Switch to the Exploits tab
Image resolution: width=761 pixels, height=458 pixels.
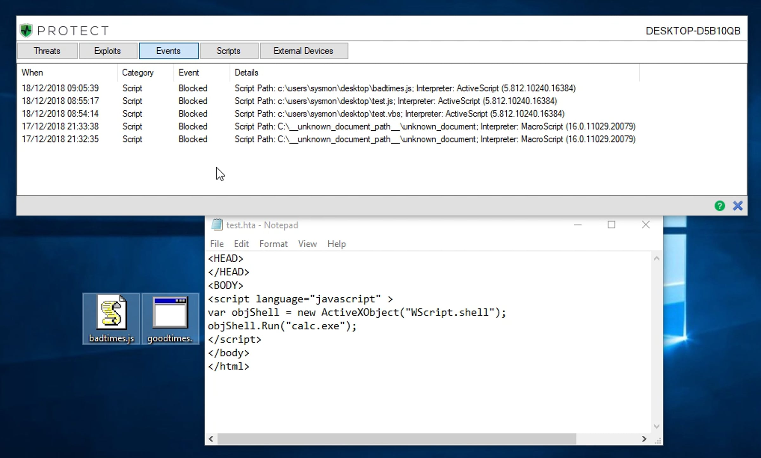(108, 51)
